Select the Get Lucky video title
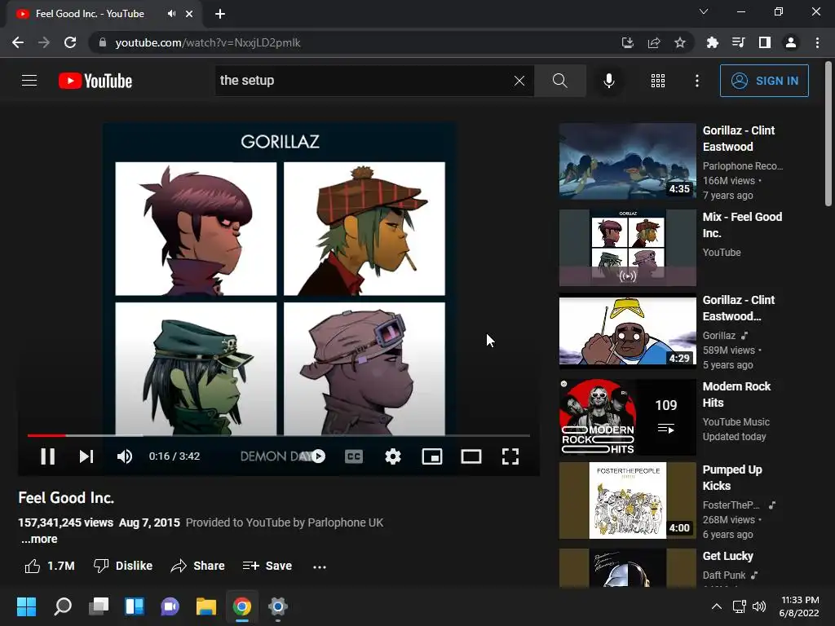835x626 pixels. [727, 556]
